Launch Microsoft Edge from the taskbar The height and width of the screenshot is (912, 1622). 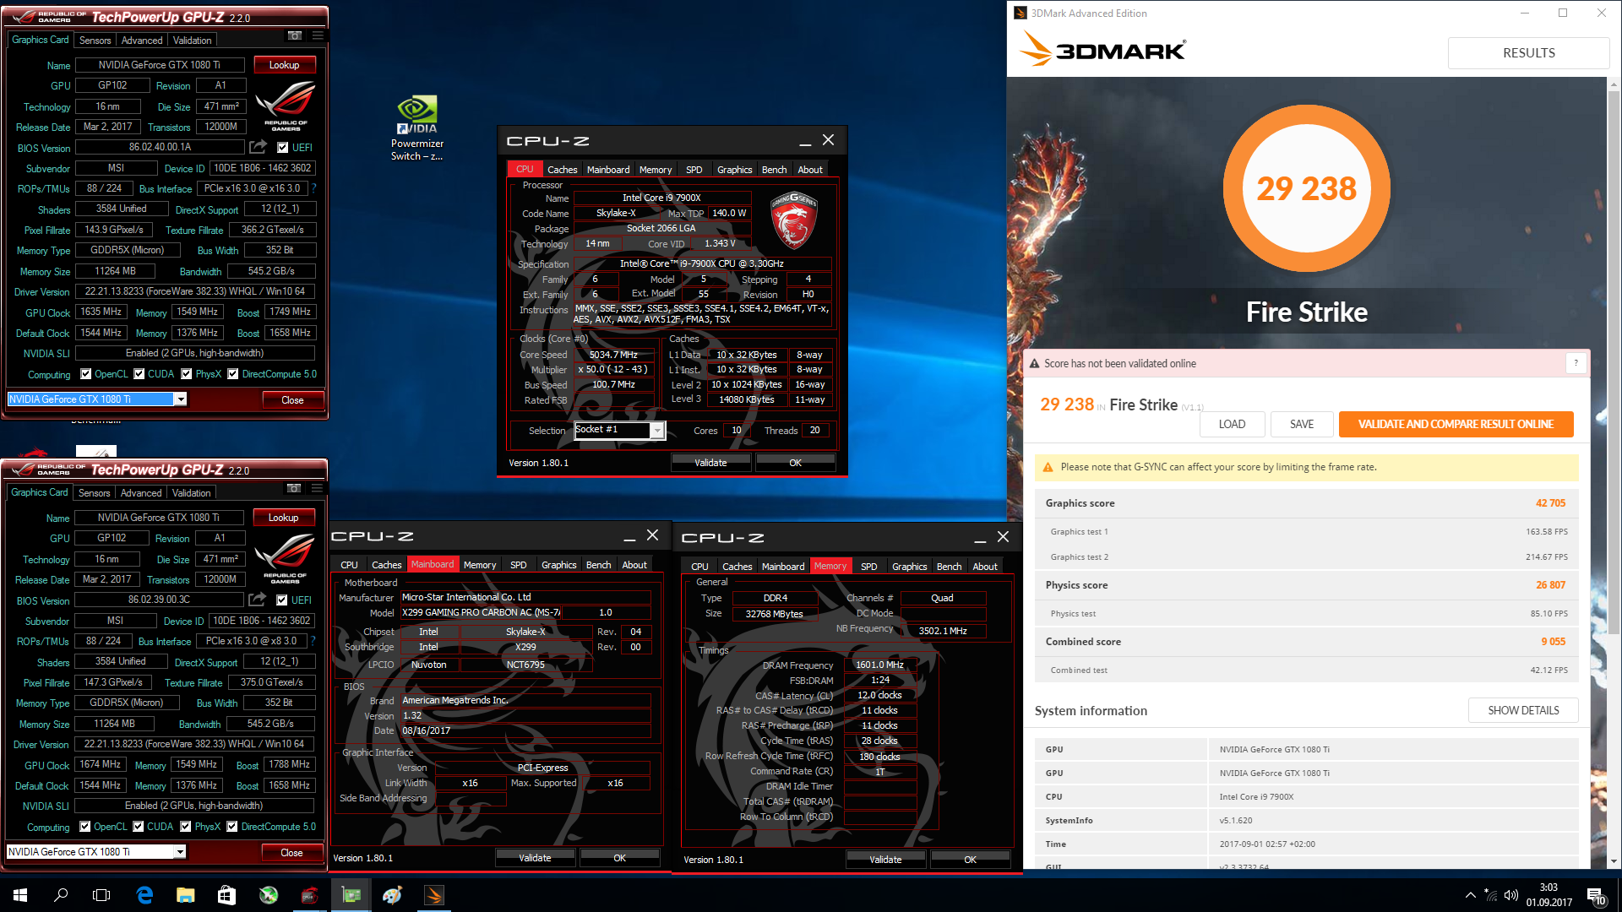pos(144,895)
